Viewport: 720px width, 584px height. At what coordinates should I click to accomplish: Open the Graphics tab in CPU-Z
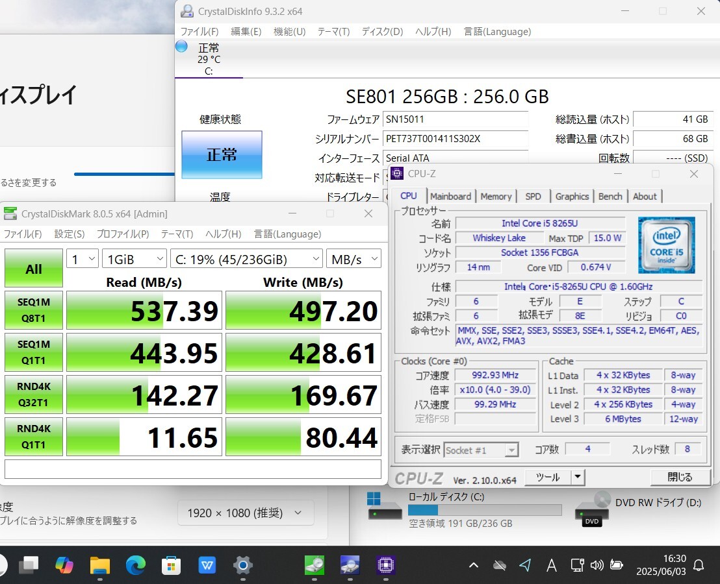pyautogui.click(x=572, y=197)
